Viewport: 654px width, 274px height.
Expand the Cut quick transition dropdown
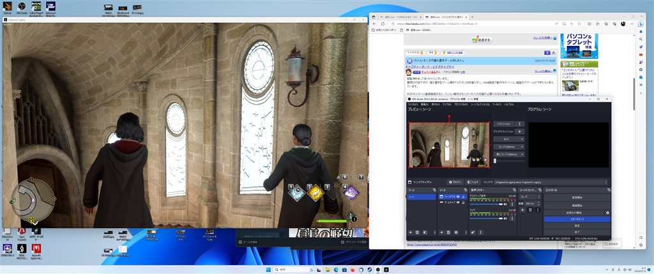pos(509,139)
